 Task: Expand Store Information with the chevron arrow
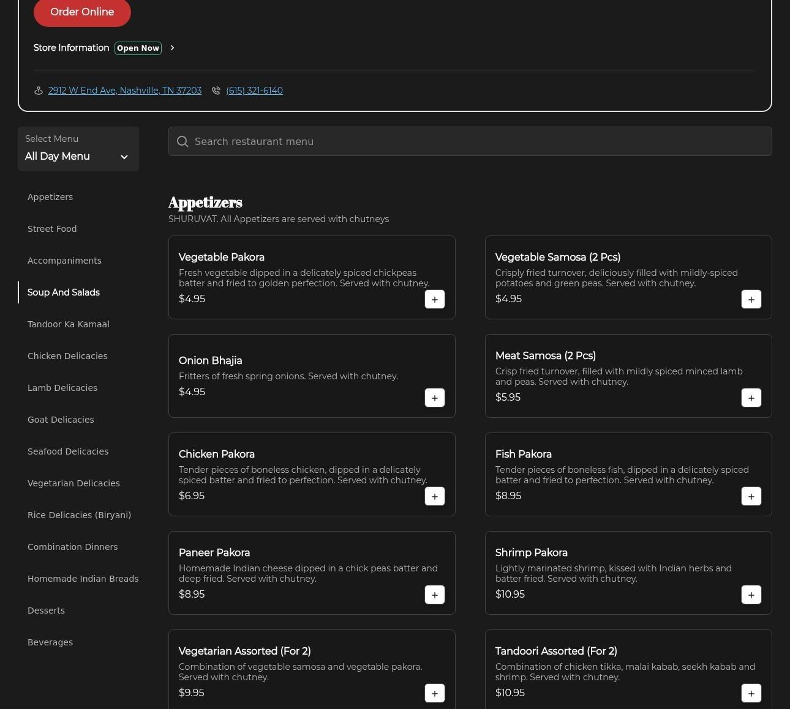tap(172, 48)
